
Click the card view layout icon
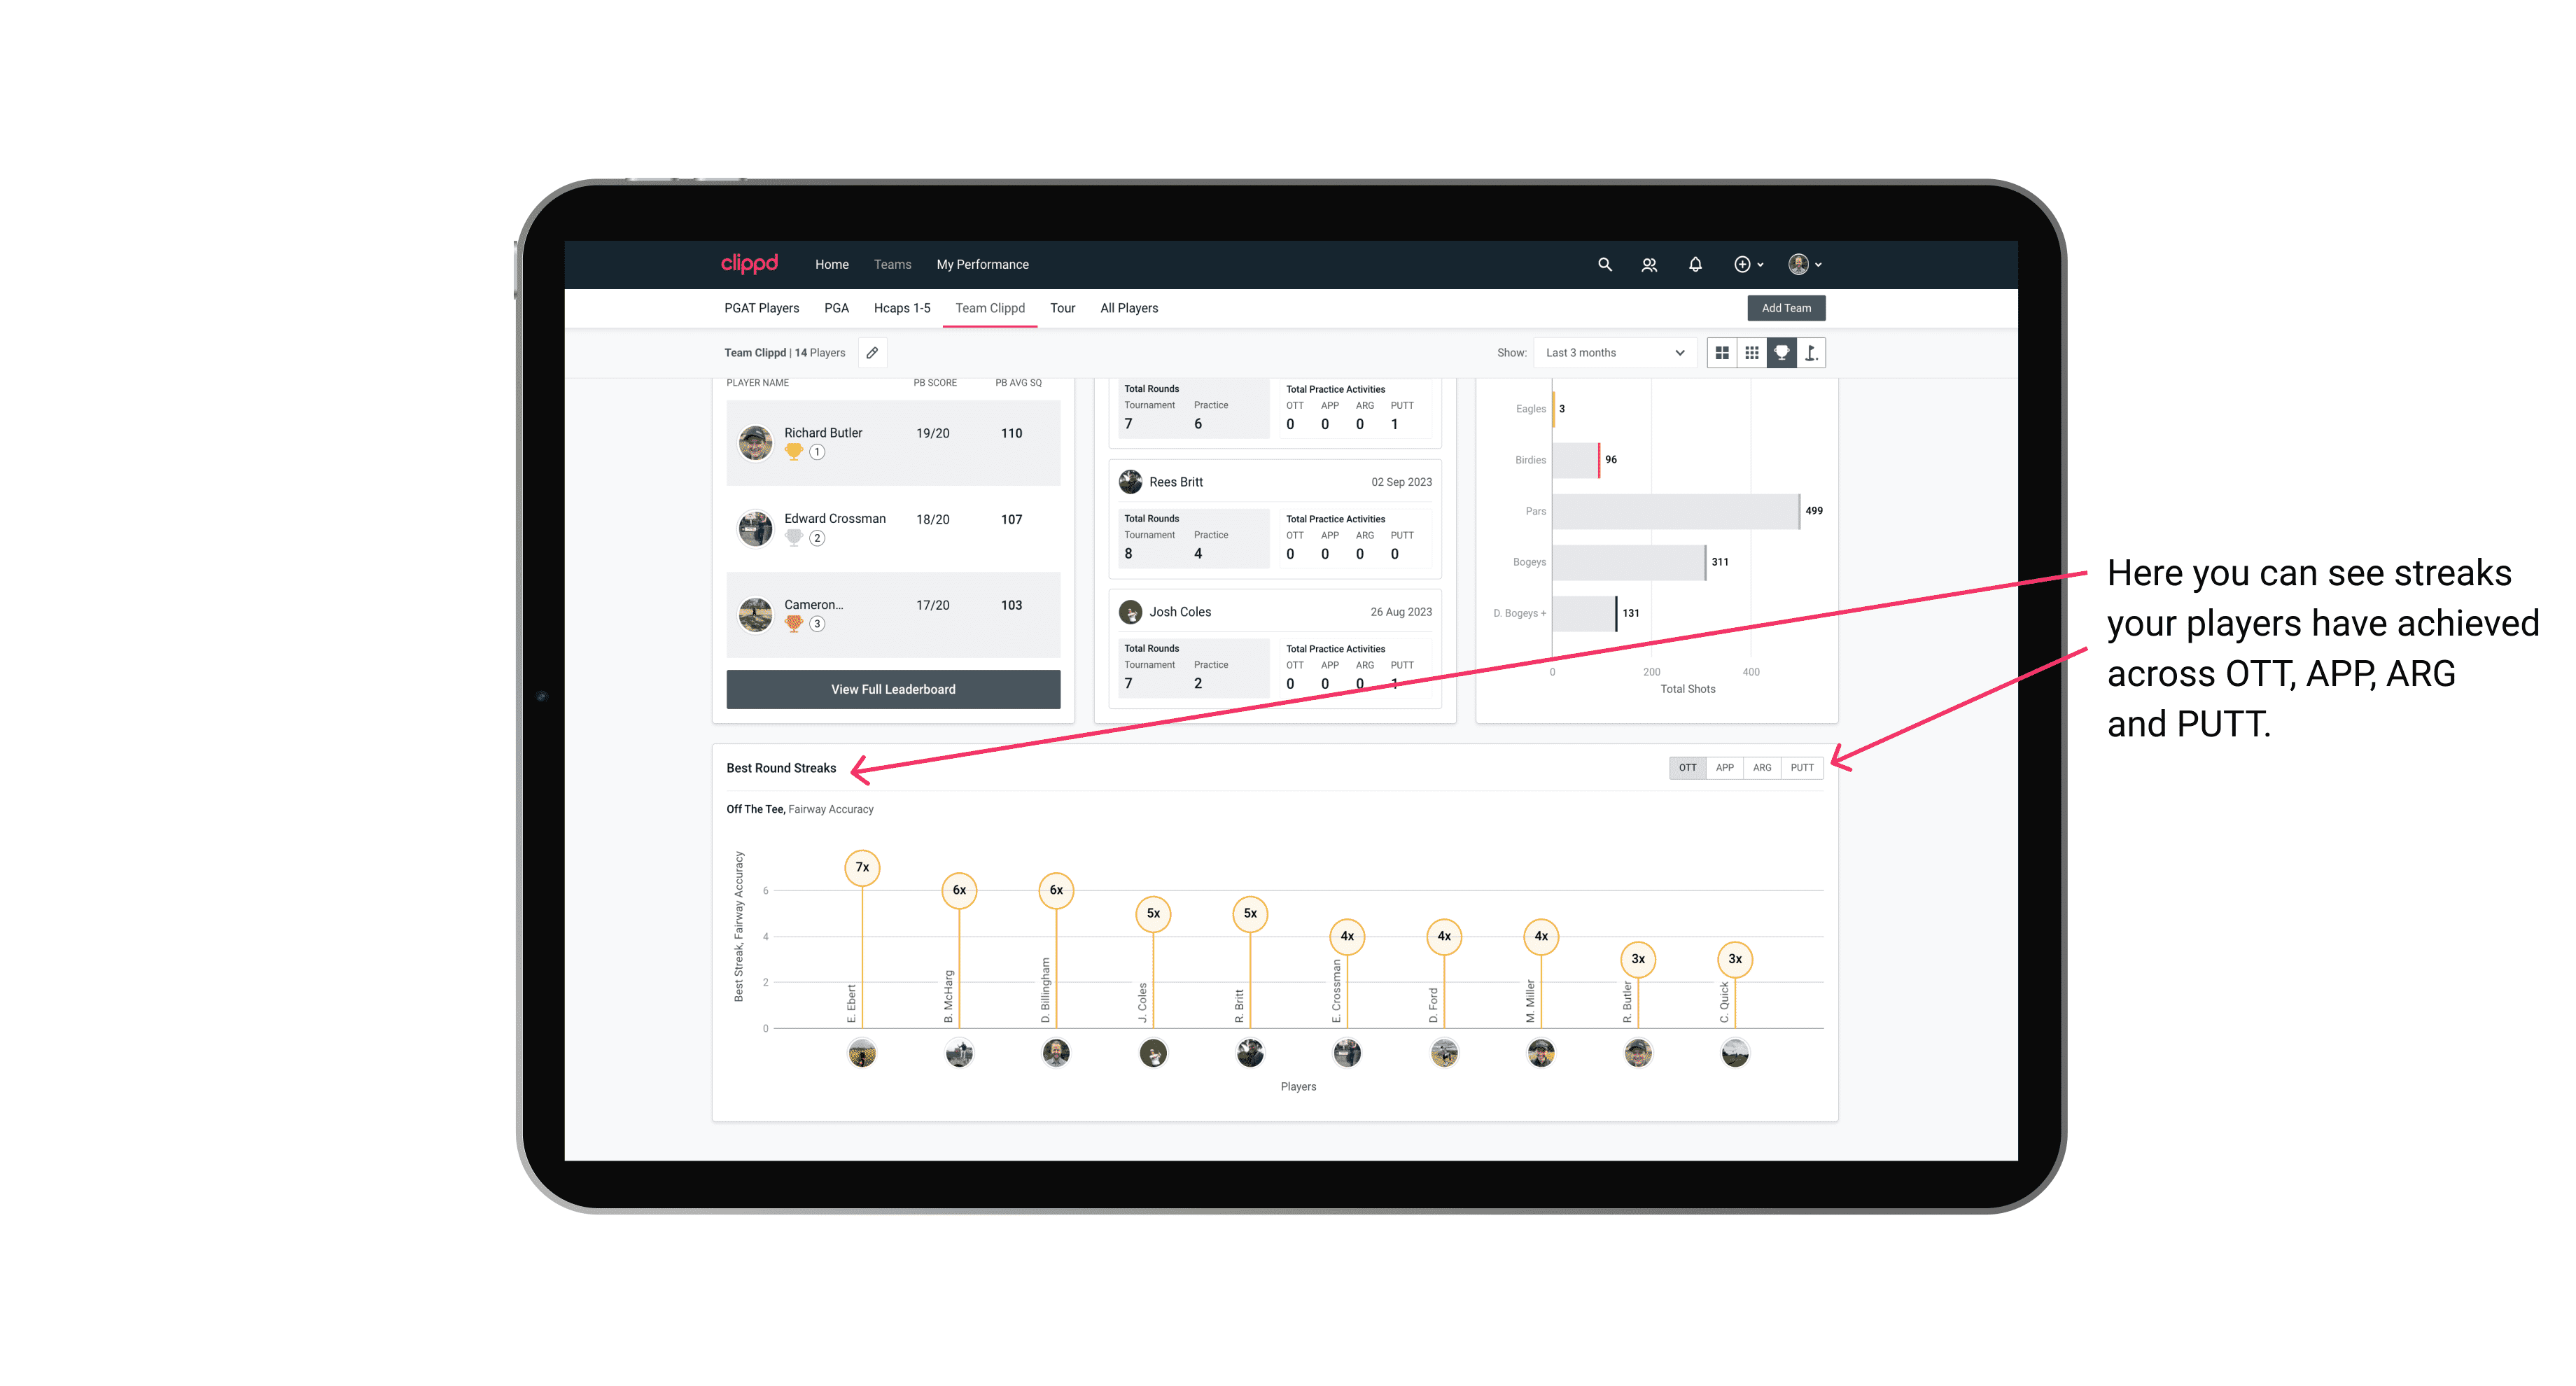(x=1721, y=353)
